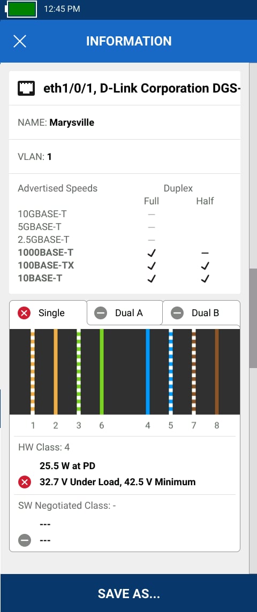Close the Information screen with X icon
The height and width of the screenshot is (612, 257).
coord(19,41)
